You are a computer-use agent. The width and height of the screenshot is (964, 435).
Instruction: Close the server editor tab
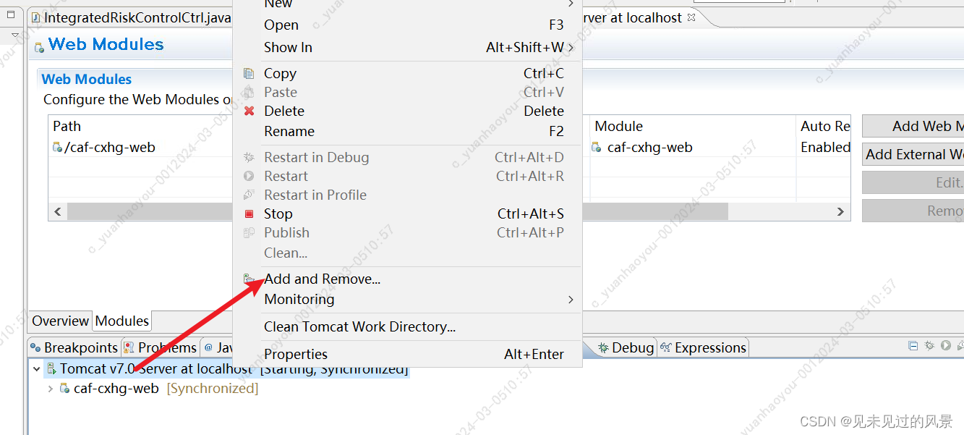[x=691, y=17]
